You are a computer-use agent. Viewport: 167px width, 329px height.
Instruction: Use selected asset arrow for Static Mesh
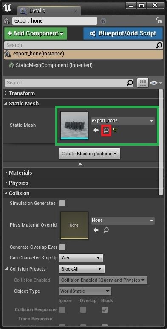(96, 130)
